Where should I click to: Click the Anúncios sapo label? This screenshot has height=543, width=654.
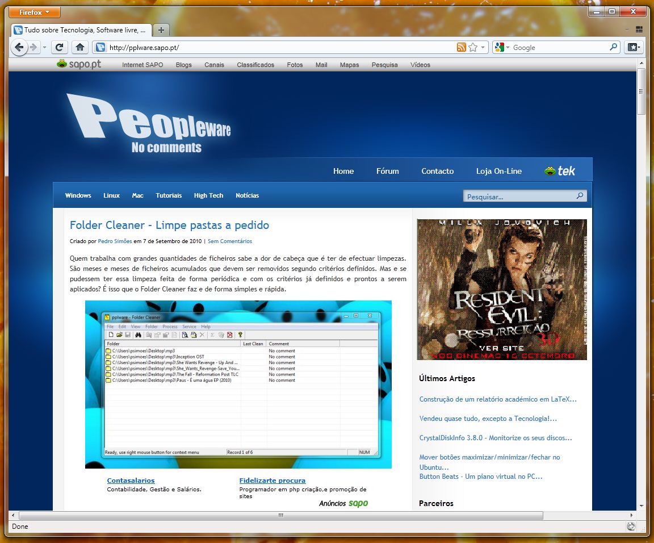pyautogui.click(x=343, y=503)
